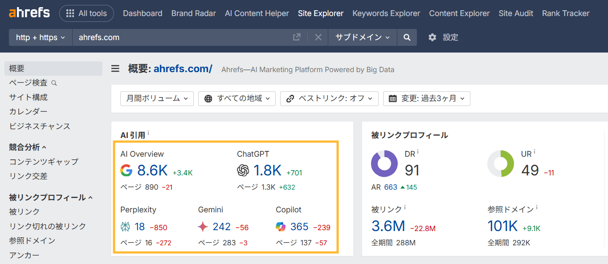The width and height of the screenshot is (608, 264).
Task: Open the hamburger menu beside 概要
Action: click(115, 69)
